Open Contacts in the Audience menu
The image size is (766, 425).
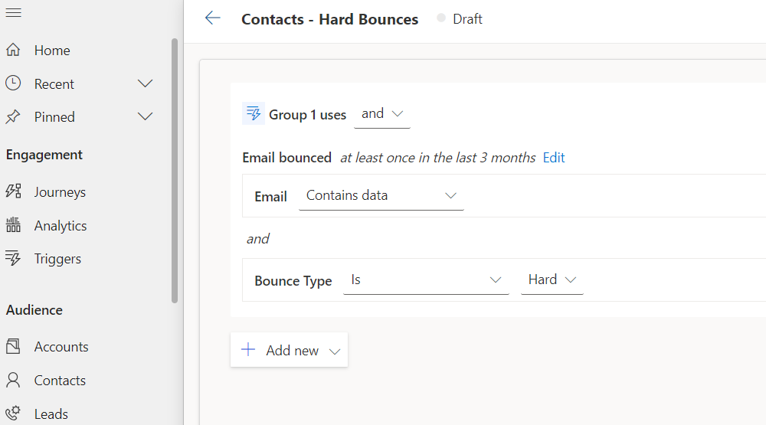tap(60, 380)
